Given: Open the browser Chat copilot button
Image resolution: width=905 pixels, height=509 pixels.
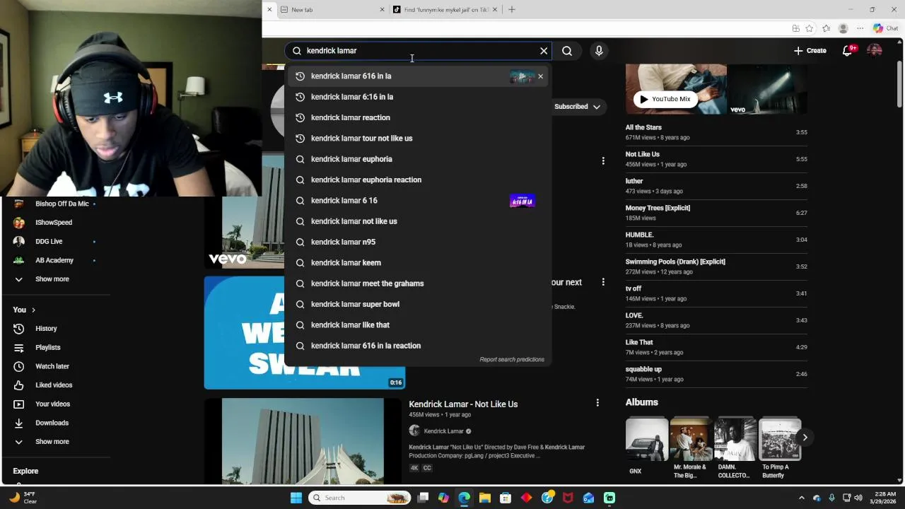Looking at the screenshot, I should tap(885, 28).
